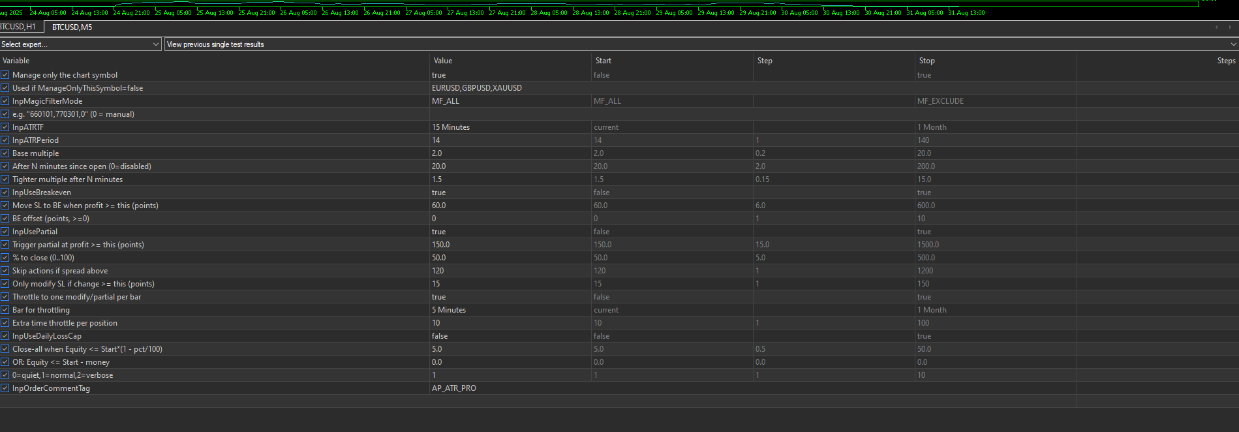Untick the Skip actions if spread above checkbox
Viewport: 1239px width, 432px height.
[5, 271]
